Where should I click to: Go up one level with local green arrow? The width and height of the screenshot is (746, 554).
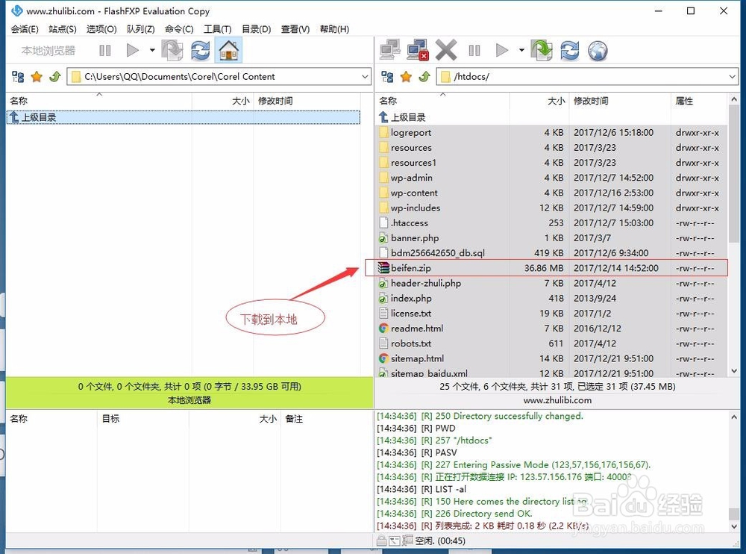55,76
